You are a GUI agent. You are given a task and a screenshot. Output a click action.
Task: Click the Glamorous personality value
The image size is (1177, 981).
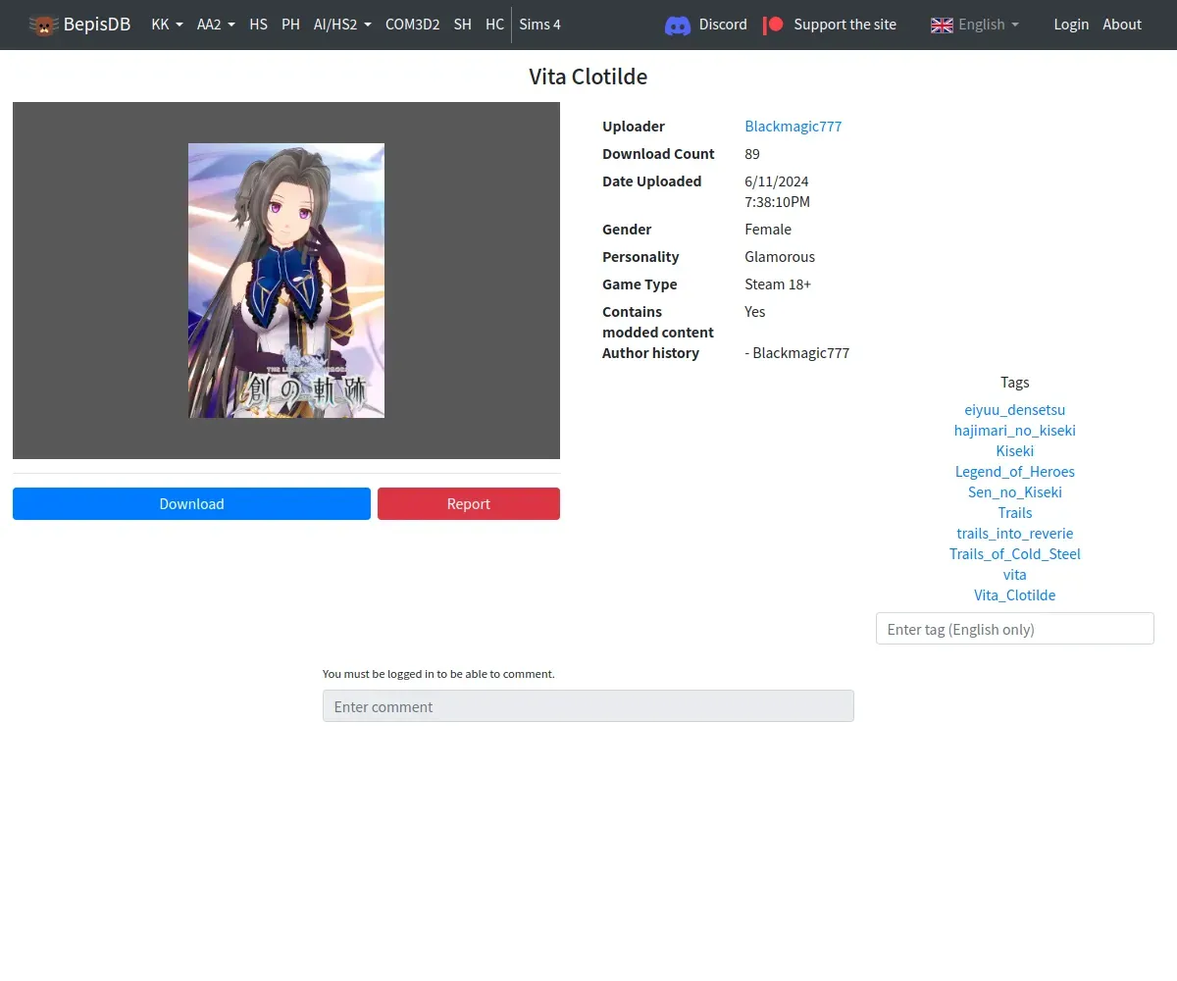pos(780,257)
